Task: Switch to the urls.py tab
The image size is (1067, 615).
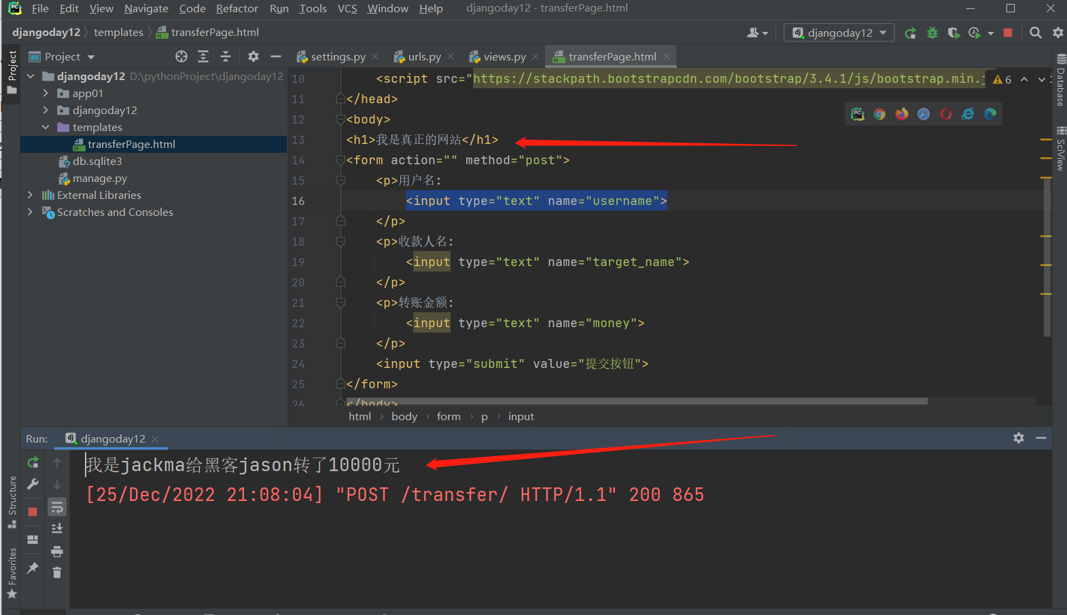Action: 424,57
